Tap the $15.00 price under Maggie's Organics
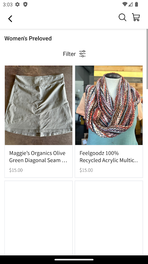This screenshot has width=148, height=264. (16, 170)
